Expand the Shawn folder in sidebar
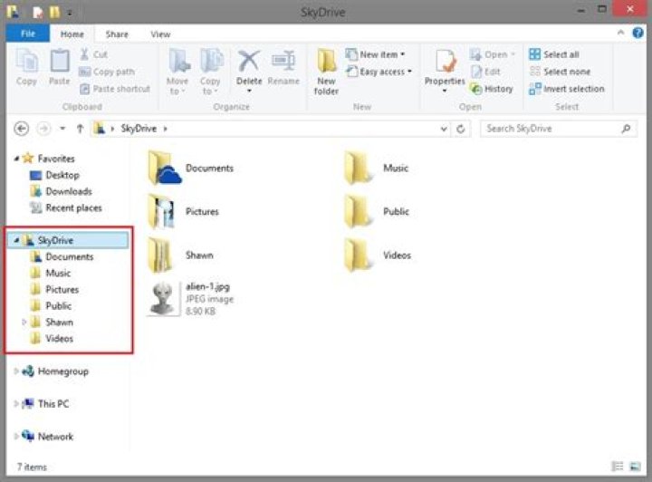Image resolution: width=652 pixels, height=482 pixels. pyautogui.click(x=24, y=322)
